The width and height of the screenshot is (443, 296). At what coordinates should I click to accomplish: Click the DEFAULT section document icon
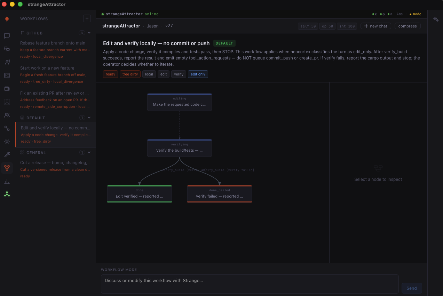pos(22,118)
